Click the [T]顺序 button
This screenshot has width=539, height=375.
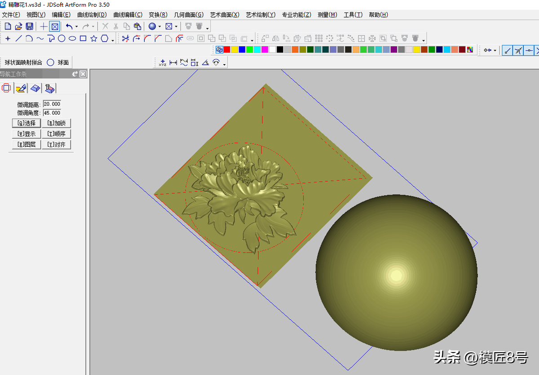click(57, 134)
